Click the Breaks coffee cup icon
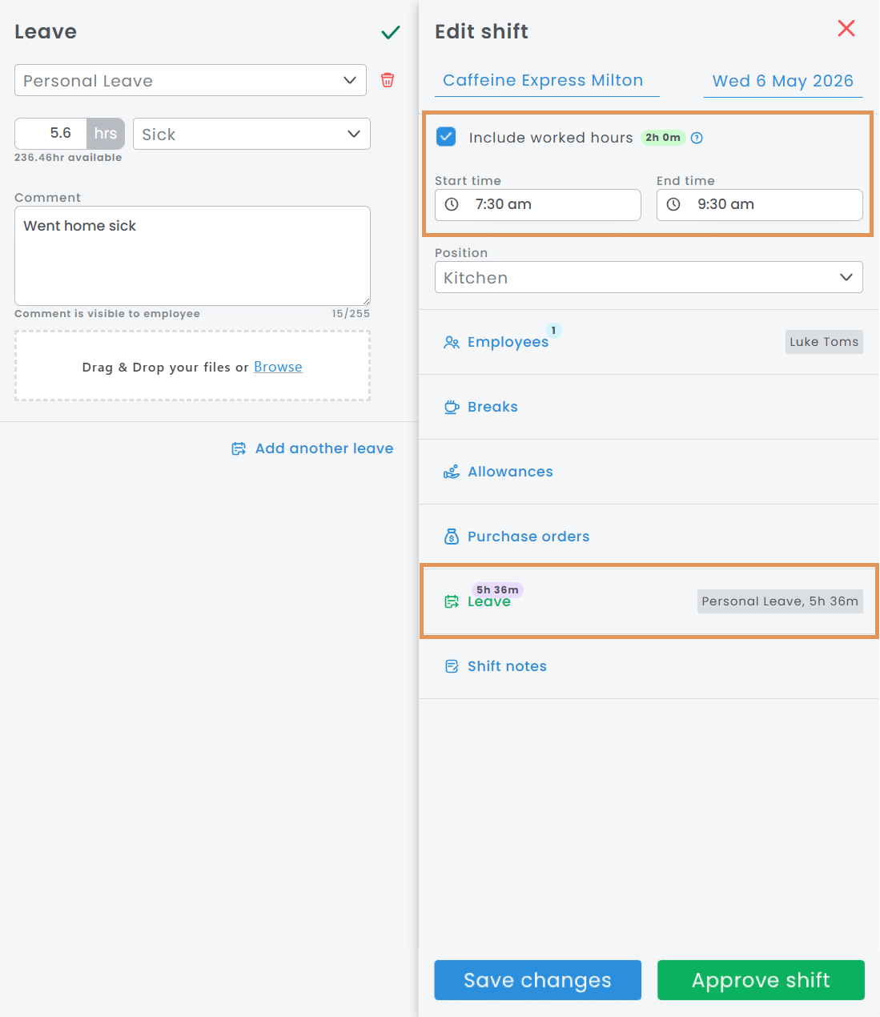The image size is (880, 1017). coord(452,407)
